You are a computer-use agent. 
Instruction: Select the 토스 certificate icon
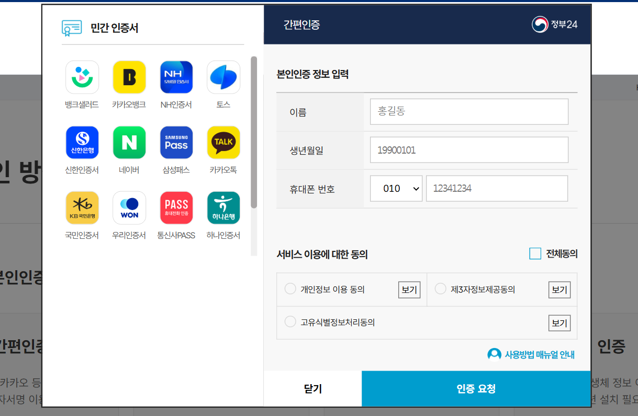[x=223, y=77]
